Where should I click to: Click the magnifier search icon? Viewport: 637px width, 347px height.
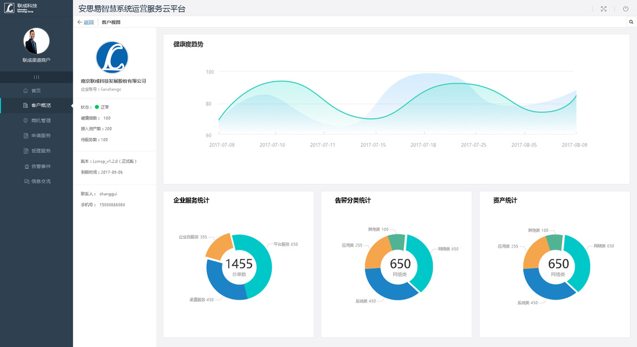click(631, 22)
